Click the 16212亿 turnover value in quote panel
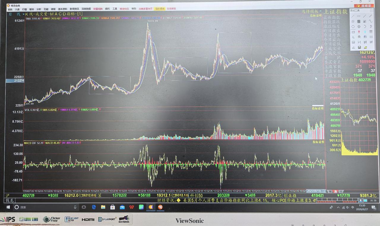The image size is (380, 226). click(367, 52)
